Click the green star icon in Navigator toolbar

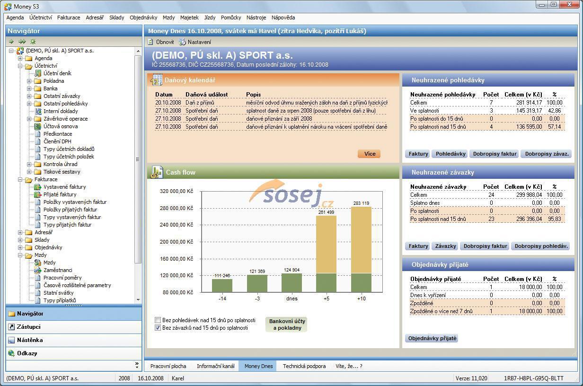[33, 42]
